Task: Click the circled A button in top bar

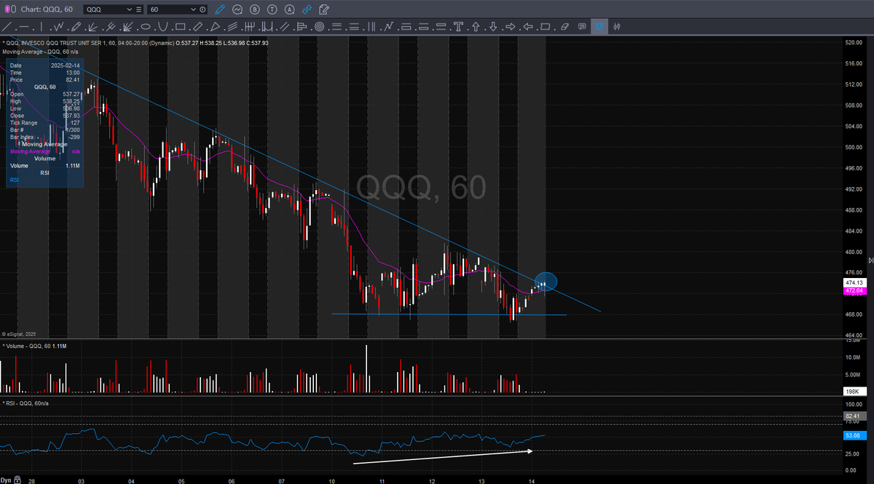Action: (x=289, y=9)
